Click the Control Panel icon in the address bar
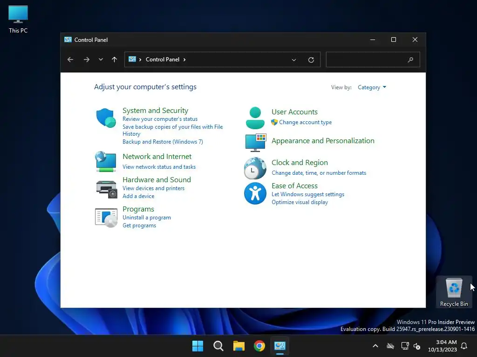 tap(132, 59)
